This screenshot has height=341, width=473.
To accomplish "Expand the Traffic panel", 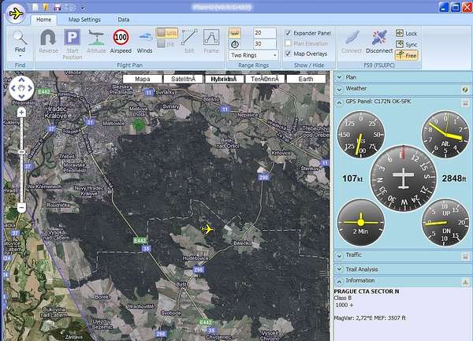I will pyautogui.click(x=339, y=256).
